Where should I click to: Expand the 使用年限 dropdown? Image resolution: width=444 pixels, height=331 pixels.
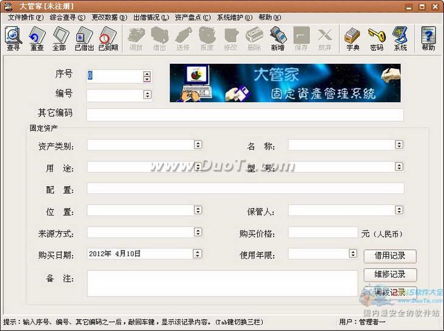tap(353, 253)
